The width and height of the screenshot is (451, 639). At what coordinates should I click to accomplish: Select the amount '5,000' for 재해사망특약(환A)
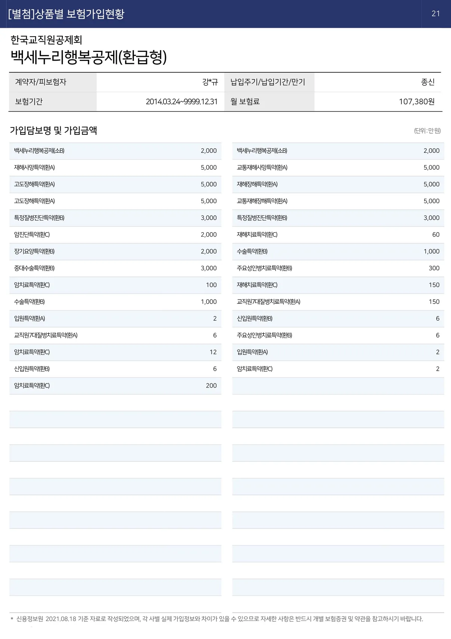click(x=209, y=167)
